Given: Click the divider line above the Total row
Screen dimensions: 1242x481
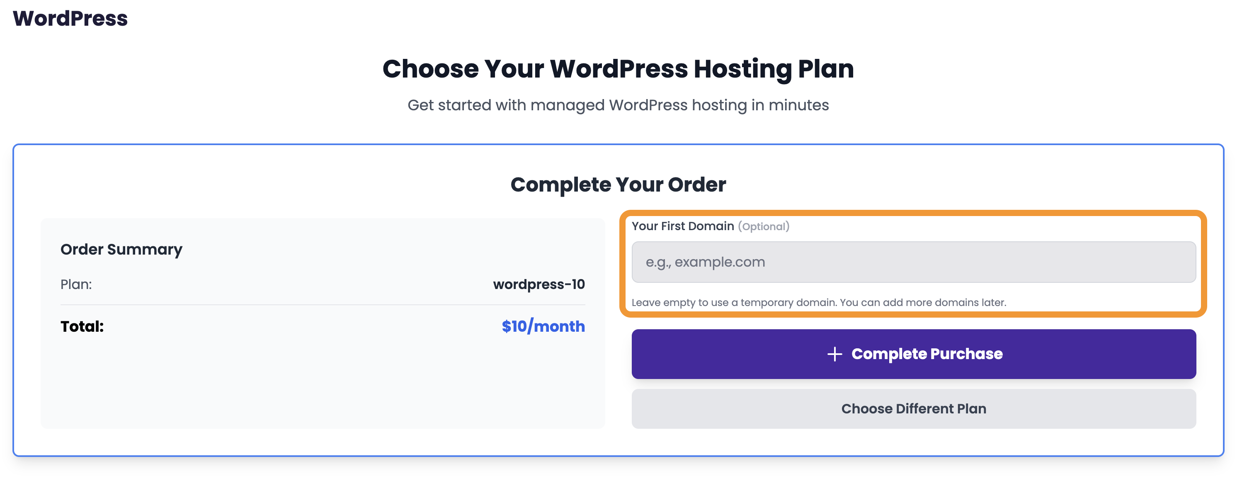Looking at the screenshot, I should point(322,305).
